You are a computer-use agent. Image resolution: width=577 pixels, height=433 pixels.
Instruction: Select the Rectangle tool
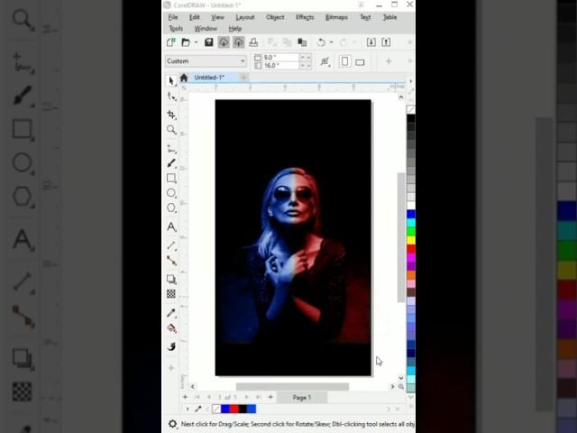tap(171, 179)
